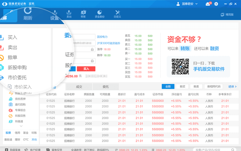The image size is (241, 151).
Task: Open the toolbar 卖出 (sell) icon
Action: click(x=69, y=14)
